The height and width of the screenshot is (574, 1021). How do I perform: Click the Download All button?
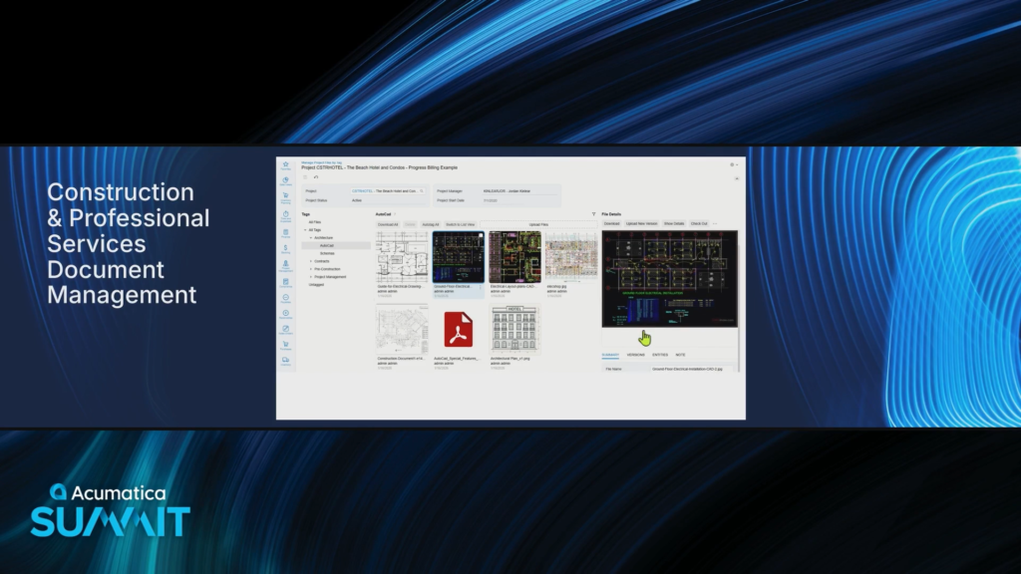pyautogui.click(x=388, y=224)
